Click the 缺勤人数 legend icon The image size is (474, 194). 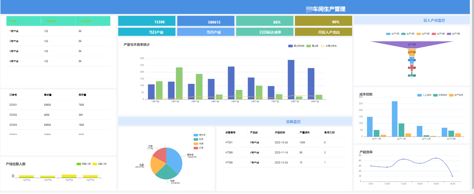tap(79, 164)
